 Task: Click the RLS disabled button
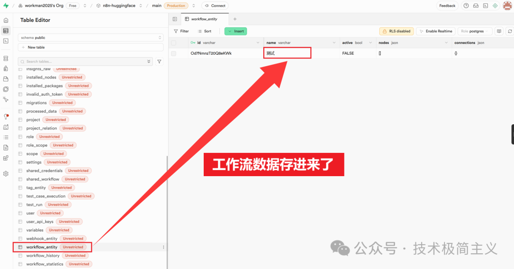pyautogui.click(x=396, y=31)
